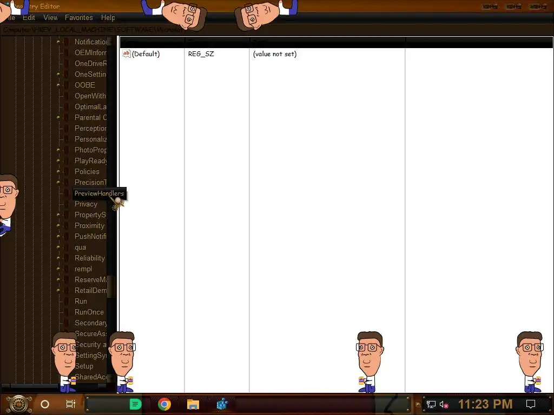This screenshot has height=415, width=554.
Task: Select the Privacy key label
Action: click(x=86, y=204)
